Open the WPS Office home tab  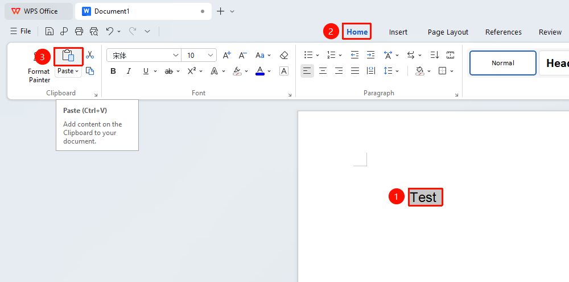(39, 11)
